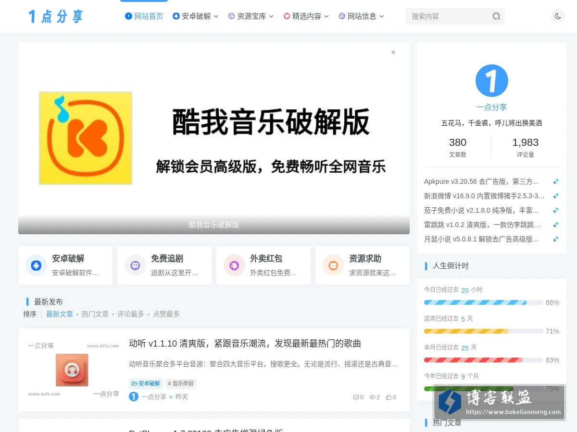This screenshot has height=432, width=577.
Task: Click the 网站信息 menu icon
Action: [x=342, y=16]
